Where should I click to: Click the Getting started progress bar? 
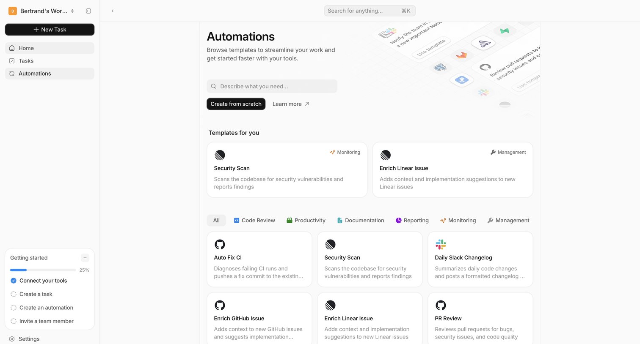pyautogui.click(x=43, y=270)
